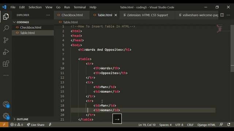Click the td Man cell on line 18
234x131 pixels.
[105, 106]
